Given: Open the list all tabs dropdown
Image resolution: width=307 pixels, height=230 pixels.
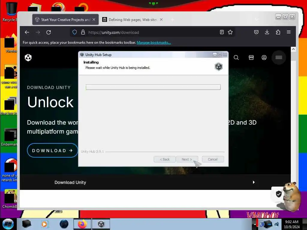Looking at the screenshot, I should 257,19.
